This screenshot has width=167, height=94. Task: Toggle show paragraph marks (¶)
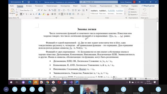[x=87, y=10]
